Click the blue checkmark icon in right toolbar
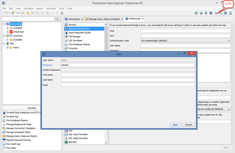The width and height of the screenshot is (235, 153). point(221,13)
